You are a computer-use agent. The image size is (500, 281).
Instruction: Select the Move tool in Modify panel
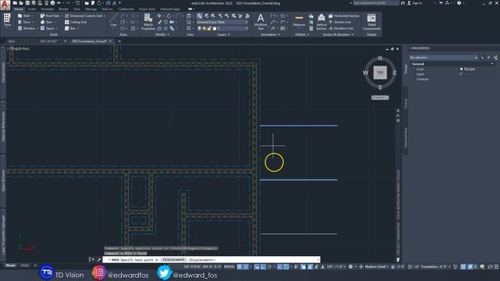(x=159, y=16)
